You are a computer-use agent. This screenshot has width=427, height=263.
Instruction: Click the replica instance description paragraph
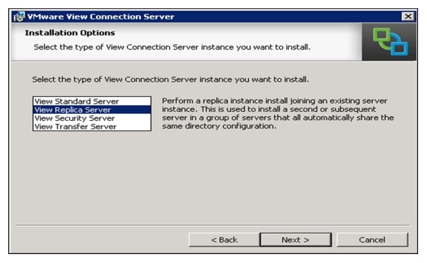tap(278, 113)
